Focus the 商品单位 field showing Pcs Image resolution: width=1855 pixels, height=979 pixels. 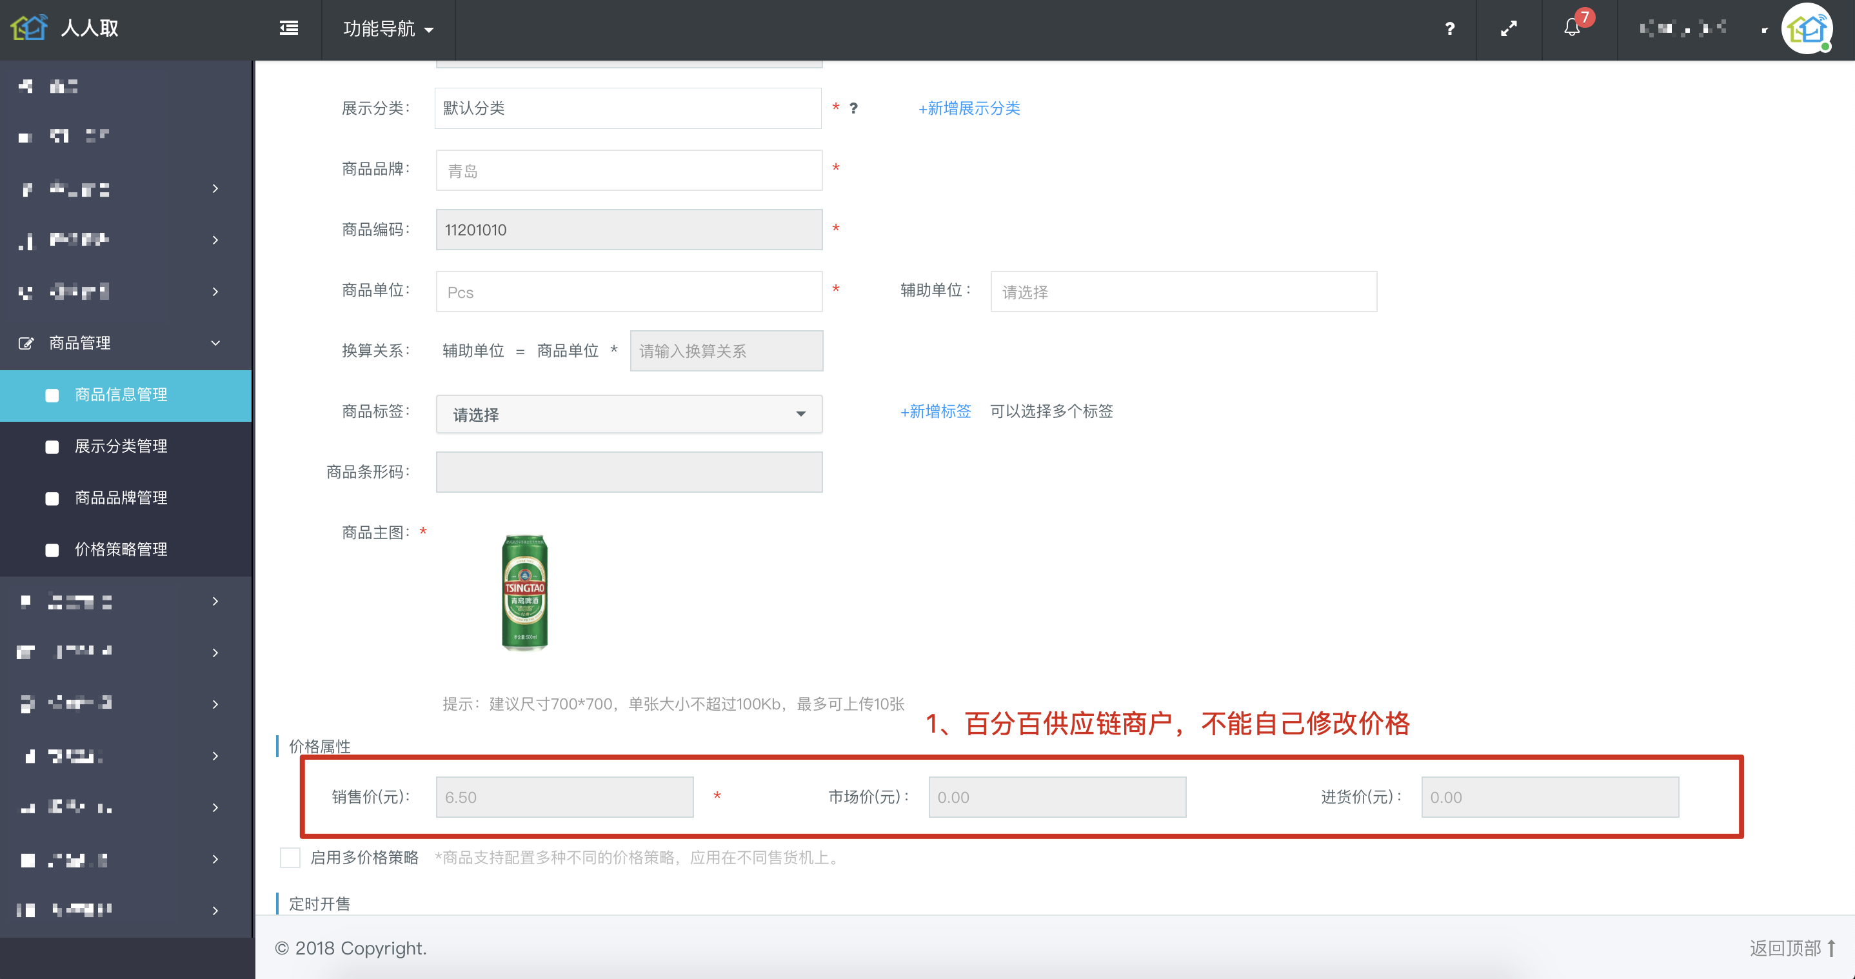pos(629,292)
